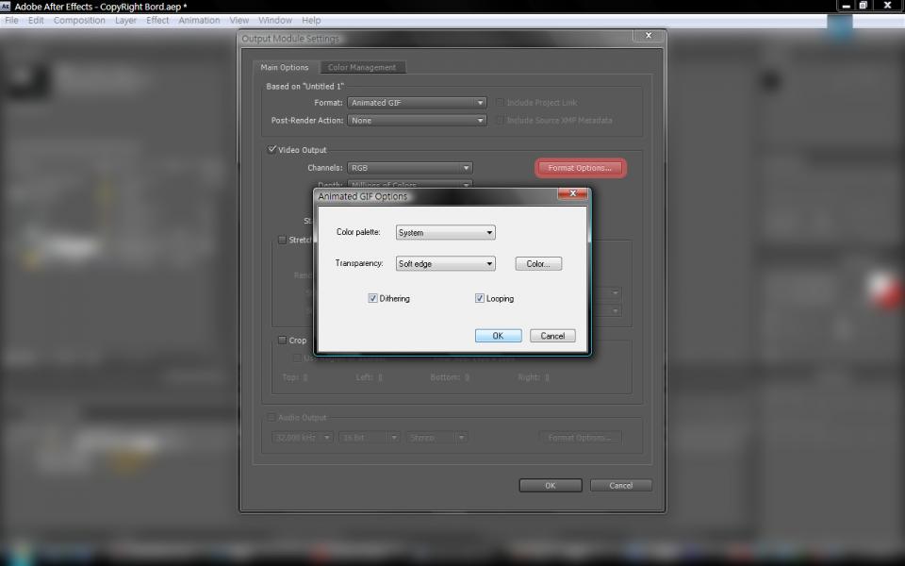Enable the Crop option

(x=282, y=340)
